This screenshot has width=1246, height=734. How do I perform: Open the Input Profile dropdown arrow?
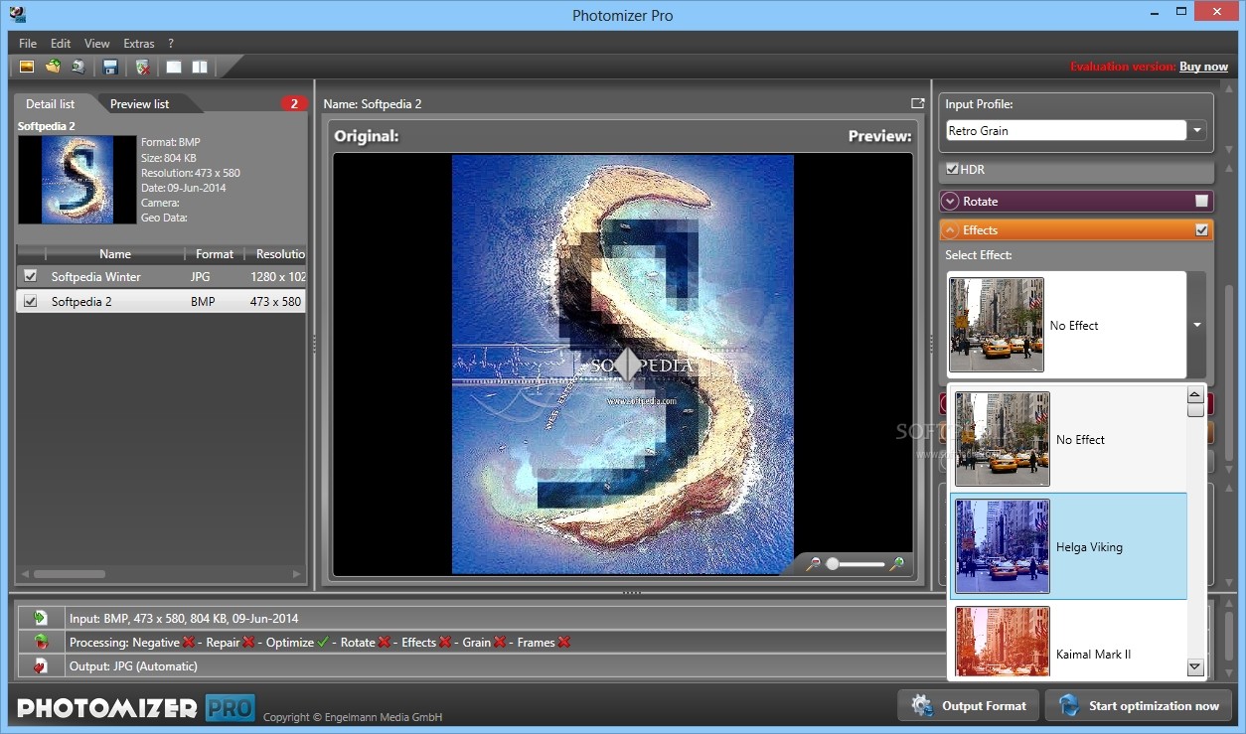1197,130
